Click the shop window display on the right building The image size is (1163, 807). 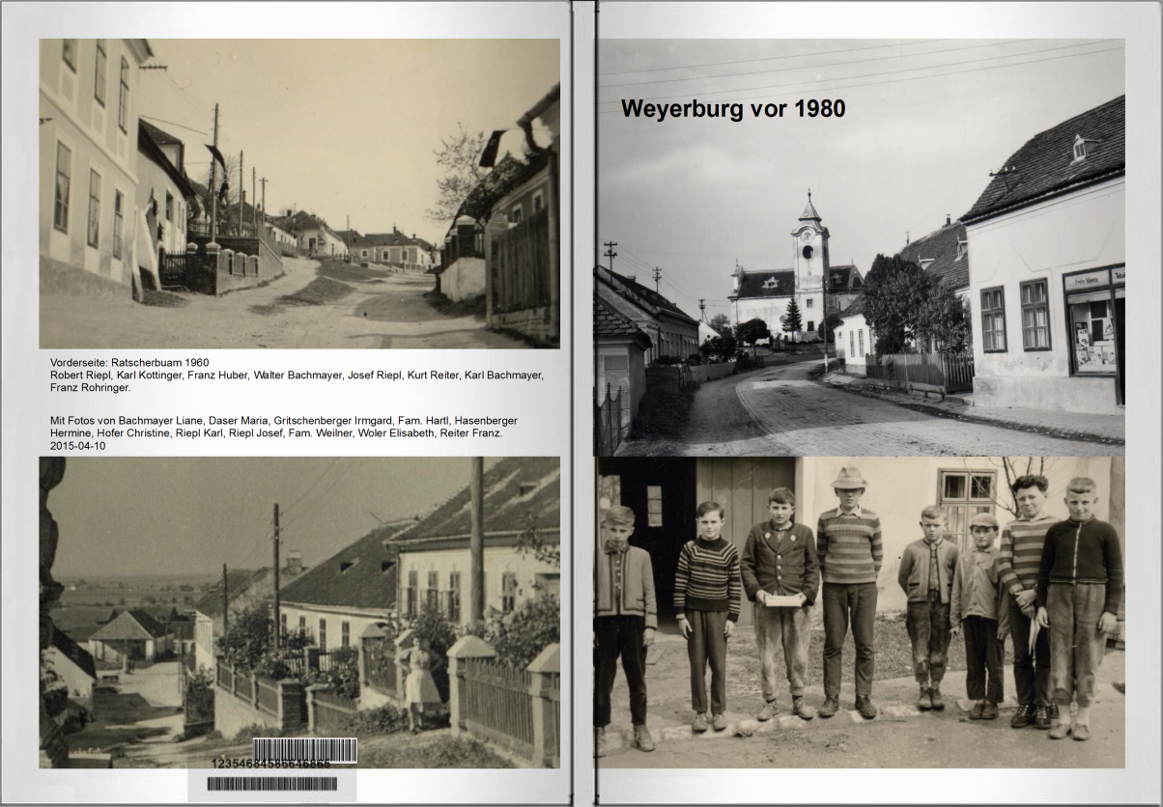pyautogui.click(x=1092, y=333)
